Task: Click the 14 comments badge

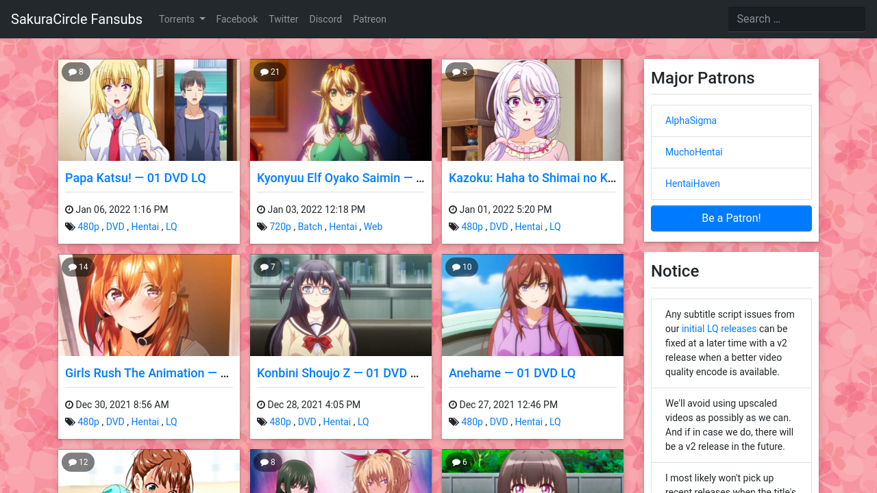Action: coord(78,267)
